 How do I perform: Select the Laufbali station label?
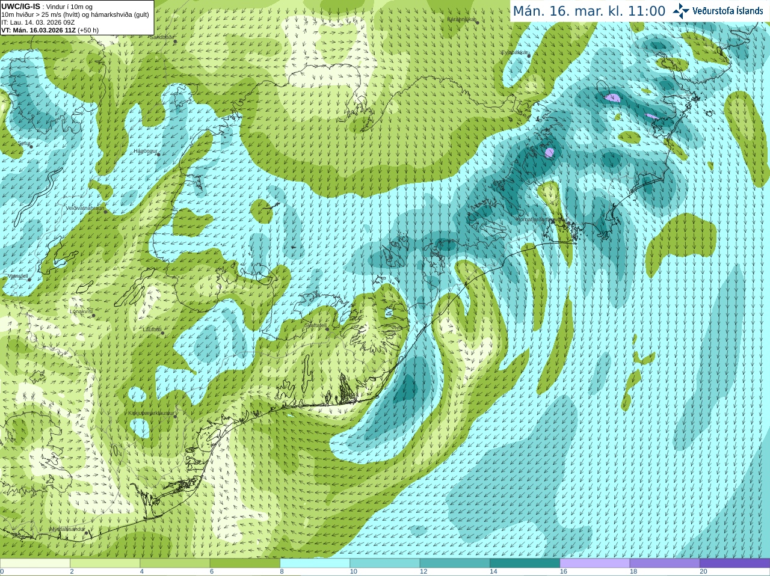click(152, 329)
